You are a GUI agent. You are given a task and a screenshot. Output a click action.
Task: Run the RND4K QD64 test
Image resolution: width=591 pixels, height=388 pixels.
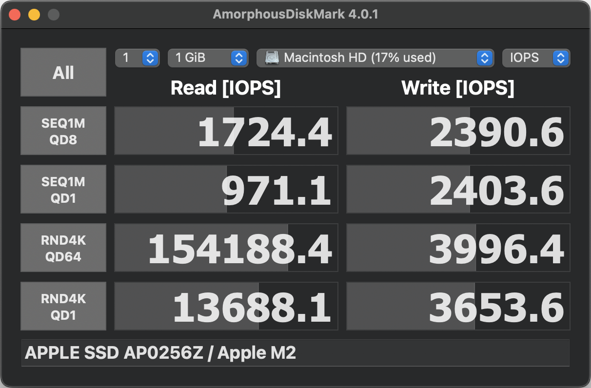click(63, 247)
